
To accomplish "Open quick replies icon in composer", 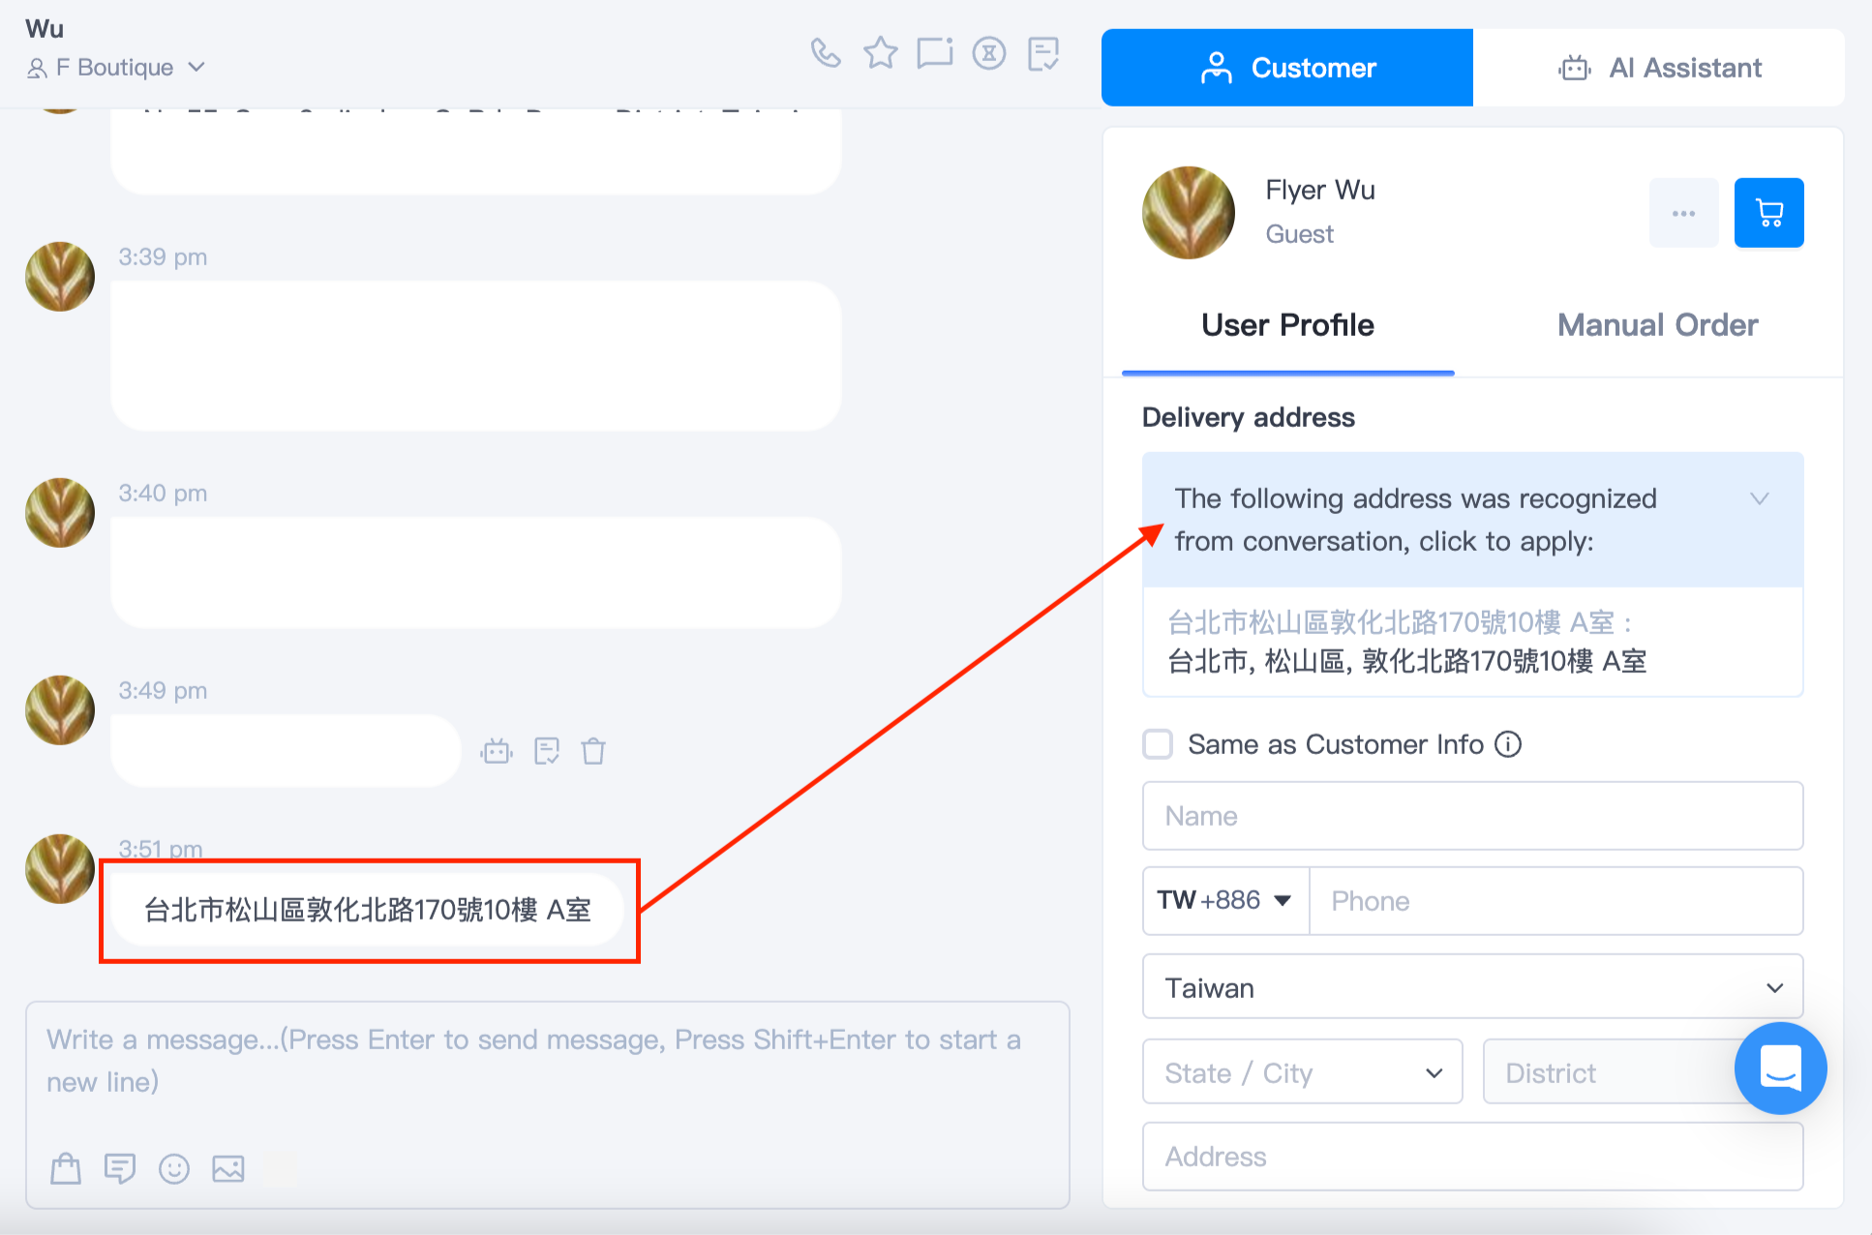I will [x=120, y=1169].
